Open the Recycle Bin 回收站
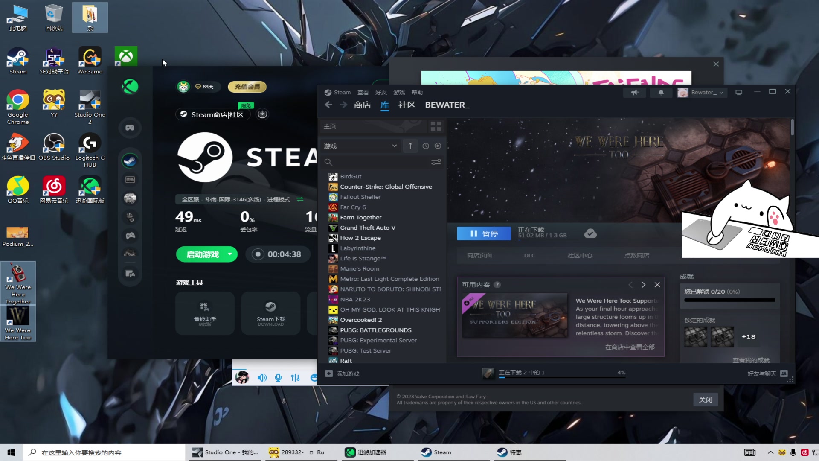This screenshot has width=819, height=461. (x=54, y=18)
